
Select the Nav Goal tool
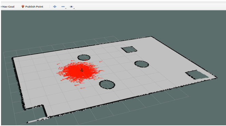pyautogui.click(x=8, y=6)
